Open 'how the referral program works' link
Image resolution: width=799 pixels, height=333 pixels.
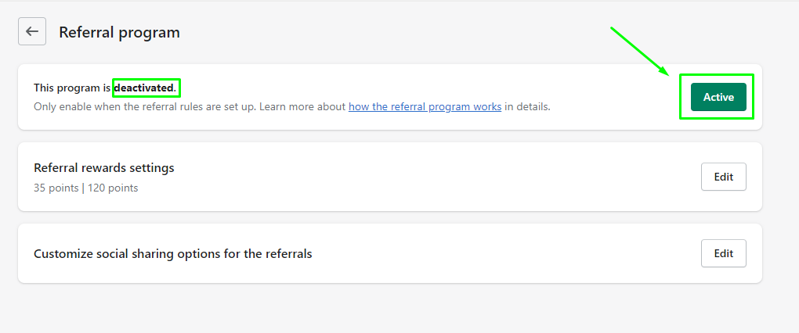425,107
